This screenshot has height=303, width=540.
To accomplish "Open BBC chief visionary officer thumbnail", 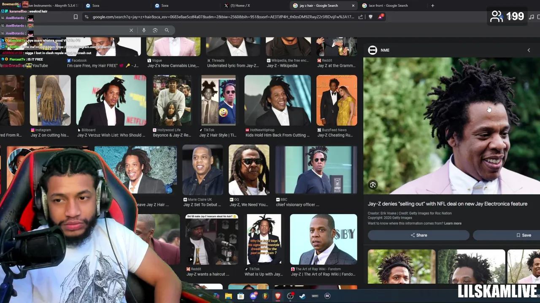I will coord(316,170).
